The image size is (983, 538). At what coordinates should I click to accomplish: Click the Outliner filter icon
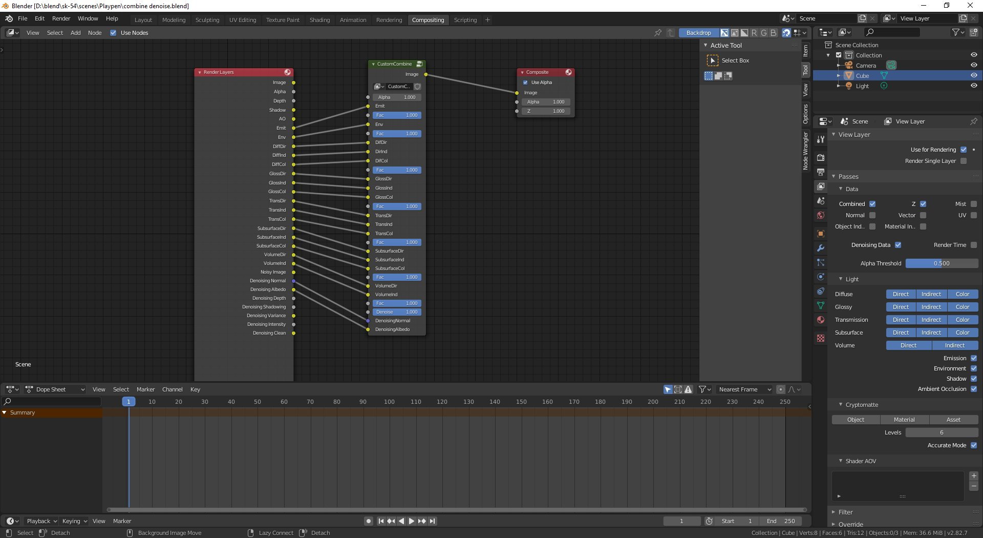click(956, 32)
